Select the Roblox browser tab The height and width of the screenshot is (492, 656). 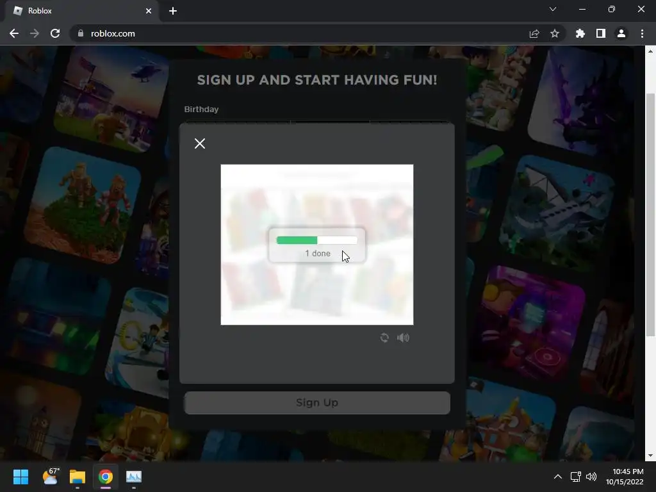(x=82, y=11)
